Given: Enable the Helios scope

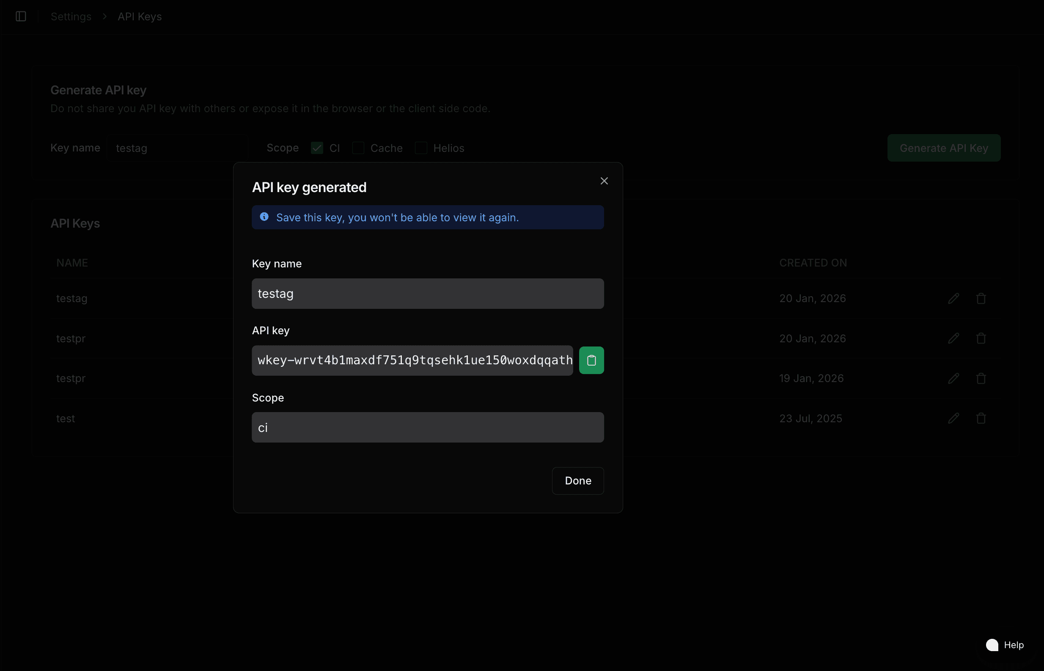Looking at the screenshot, I should tap(421, 148).
